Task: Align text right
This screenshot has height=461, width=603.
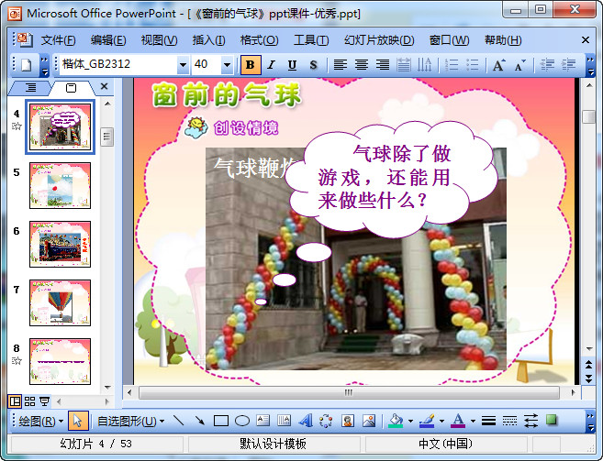Action: pos(382,64)
